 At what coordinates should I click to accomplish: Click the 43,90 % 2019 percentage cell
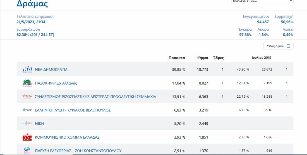tap(243, 69)
